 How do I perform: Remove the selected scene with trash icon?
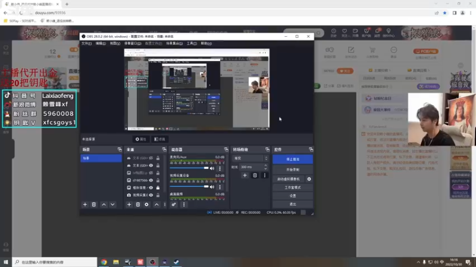(94, 205)
